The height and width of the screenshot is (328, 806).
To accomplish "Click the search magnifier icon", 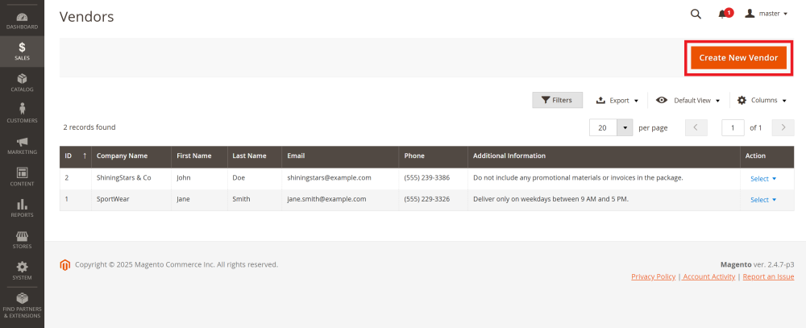I will click(696, 14).
